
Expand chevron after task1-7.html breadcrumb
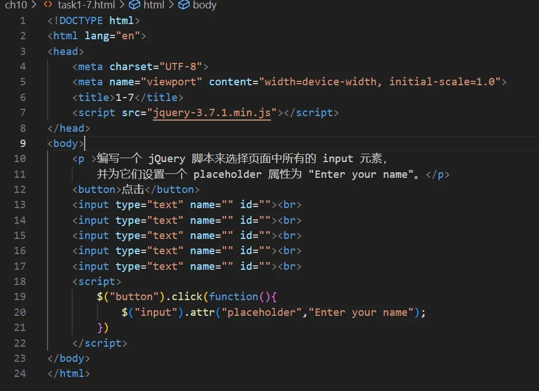122,5
